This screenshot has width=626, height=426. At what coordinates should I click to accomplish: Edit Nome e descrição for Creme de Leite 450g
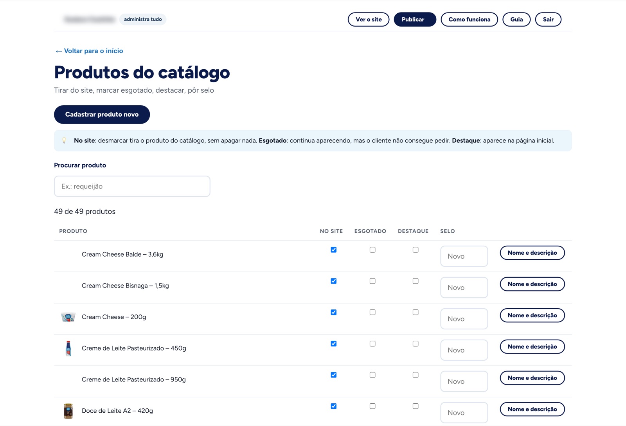pyautogui.click(x=532, y=347)
